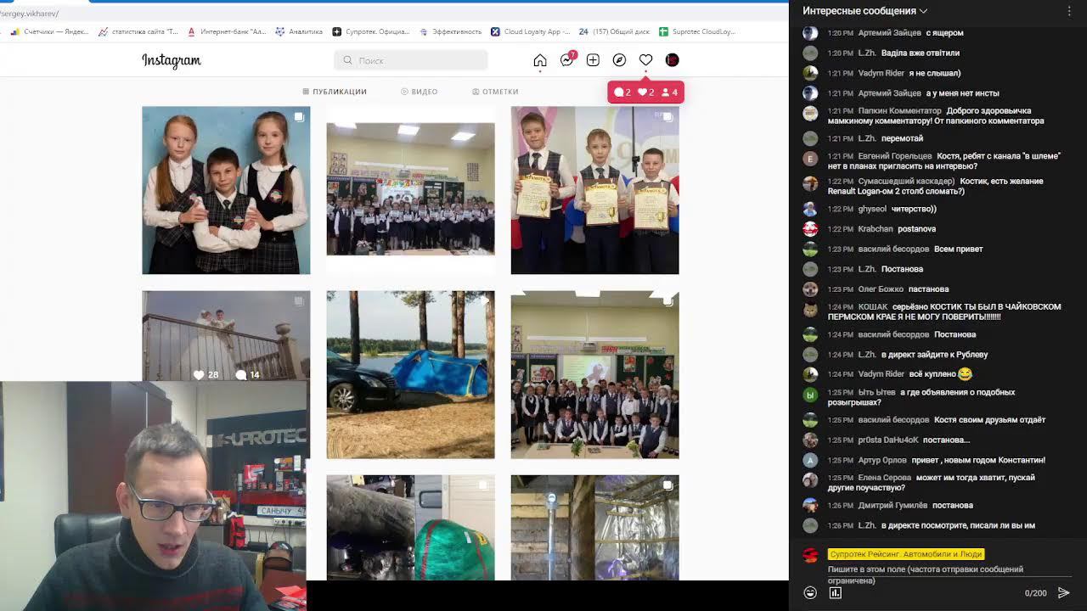Viewport: 1087px width, 611px height.
Task: Switch to the Видео tab
Action: coord(420,92)
